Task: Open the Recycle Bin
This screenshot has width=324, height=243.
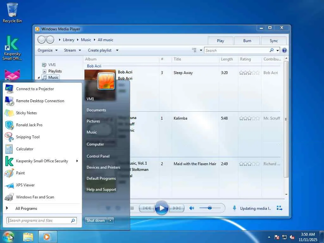Action: click(x=12, y=13)
